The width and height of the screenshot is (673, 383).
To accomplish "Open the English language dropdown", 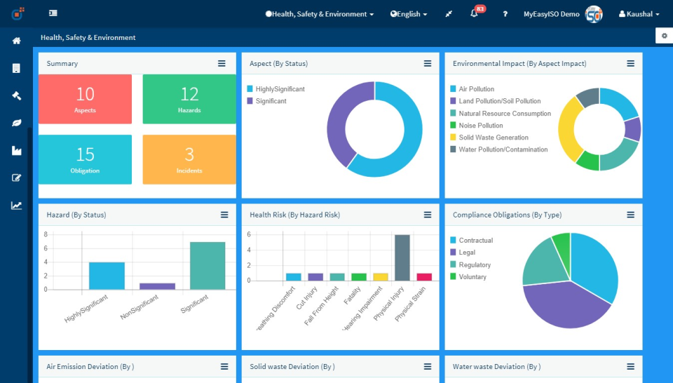I will pyautogui.click(x=409, y=14).
